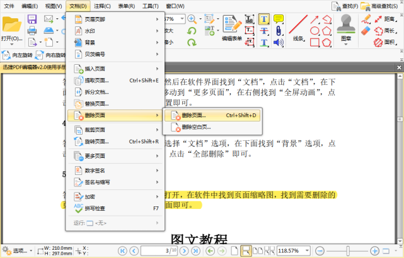Go to next page button
This screenshot has height=258, width=404.
point(184,250)
